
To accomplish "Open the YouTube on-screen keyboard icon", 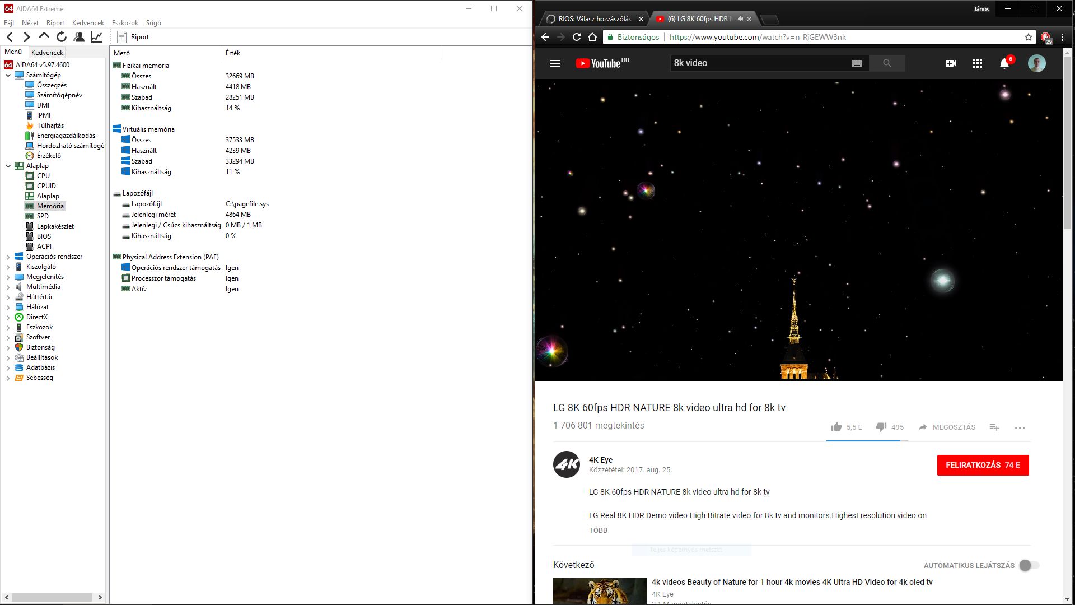I will [857, 63].
